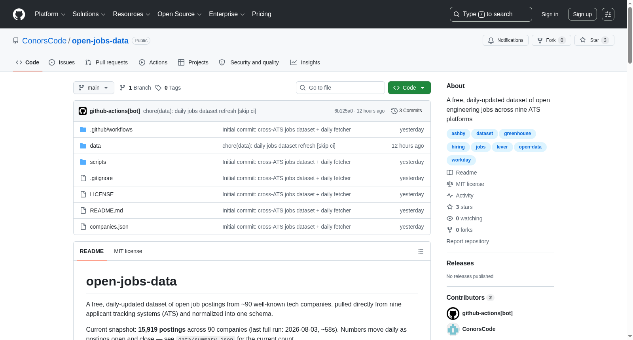Click the fork icon beside 0 forks
Viewport: 633px width, 340px height.
click(450, 230)
